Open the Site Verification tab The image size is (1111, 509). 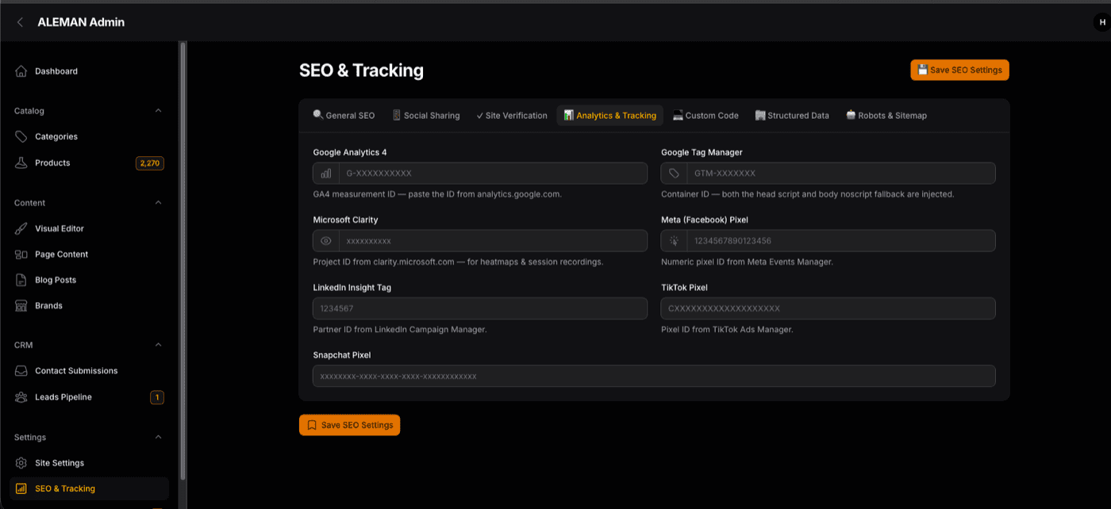tap(512, 116)
